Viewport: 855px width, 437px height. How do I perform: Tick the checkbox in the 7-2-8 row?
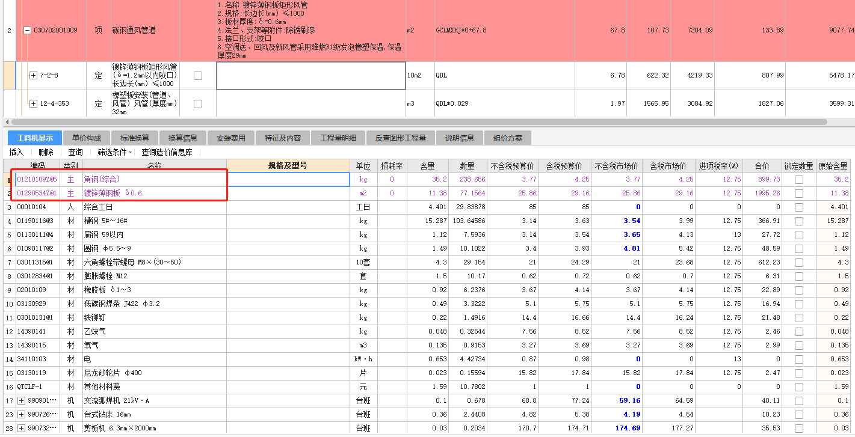[x=198, y=76]
